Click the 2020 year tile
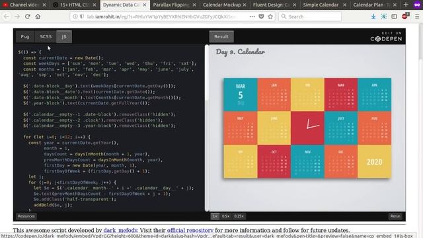Screen dimensions: 423x238 click(x=374, y=161)
